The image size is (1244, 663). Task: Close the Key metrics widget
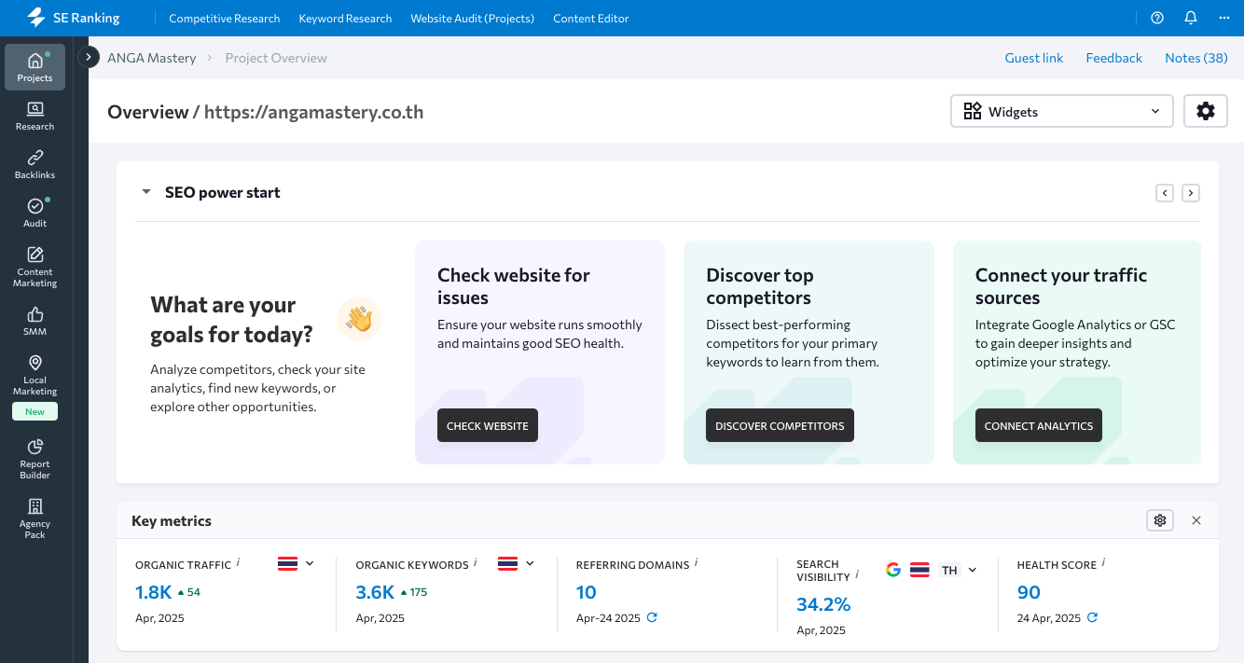1196,520
